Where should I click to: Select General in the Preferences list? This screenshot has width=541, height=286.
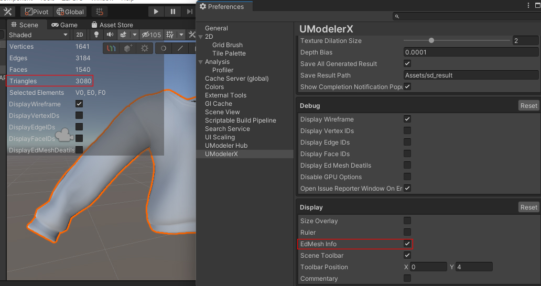217,28
